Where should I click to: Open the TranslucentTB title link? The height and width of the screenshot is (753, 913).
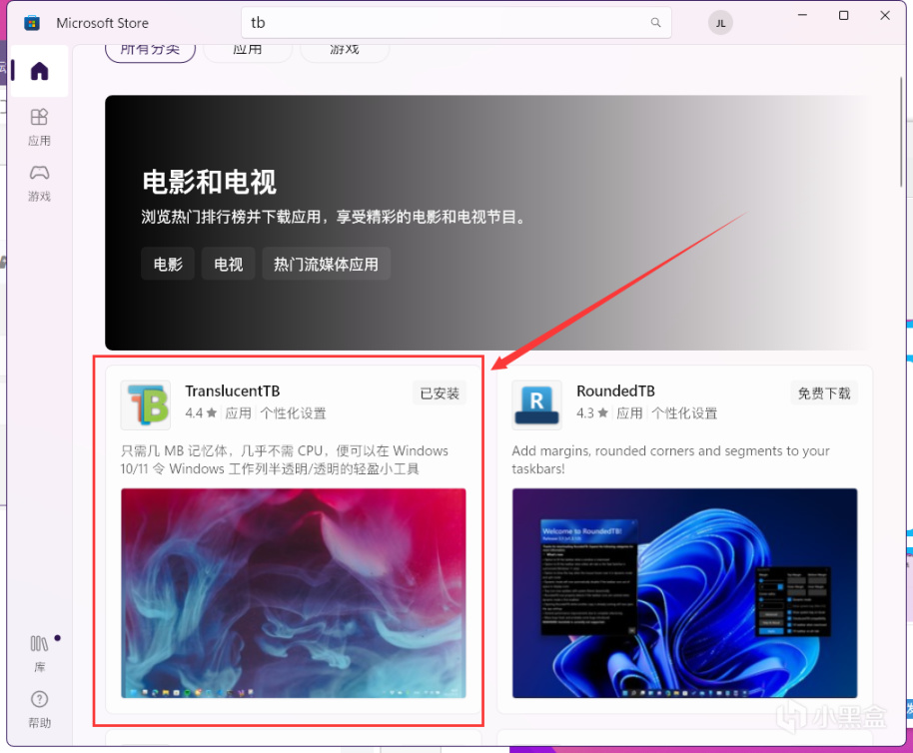(x=233, y=391)
